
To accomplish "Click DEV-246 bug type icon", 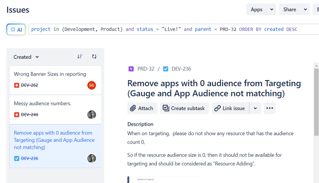I will (17, 115).
